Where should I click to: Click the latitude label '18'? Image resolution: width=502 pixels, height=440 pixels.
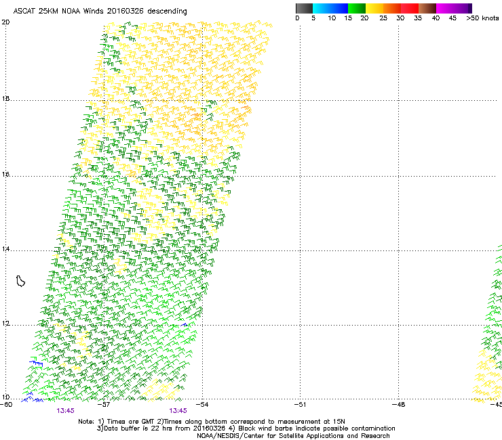pos(5,98)
